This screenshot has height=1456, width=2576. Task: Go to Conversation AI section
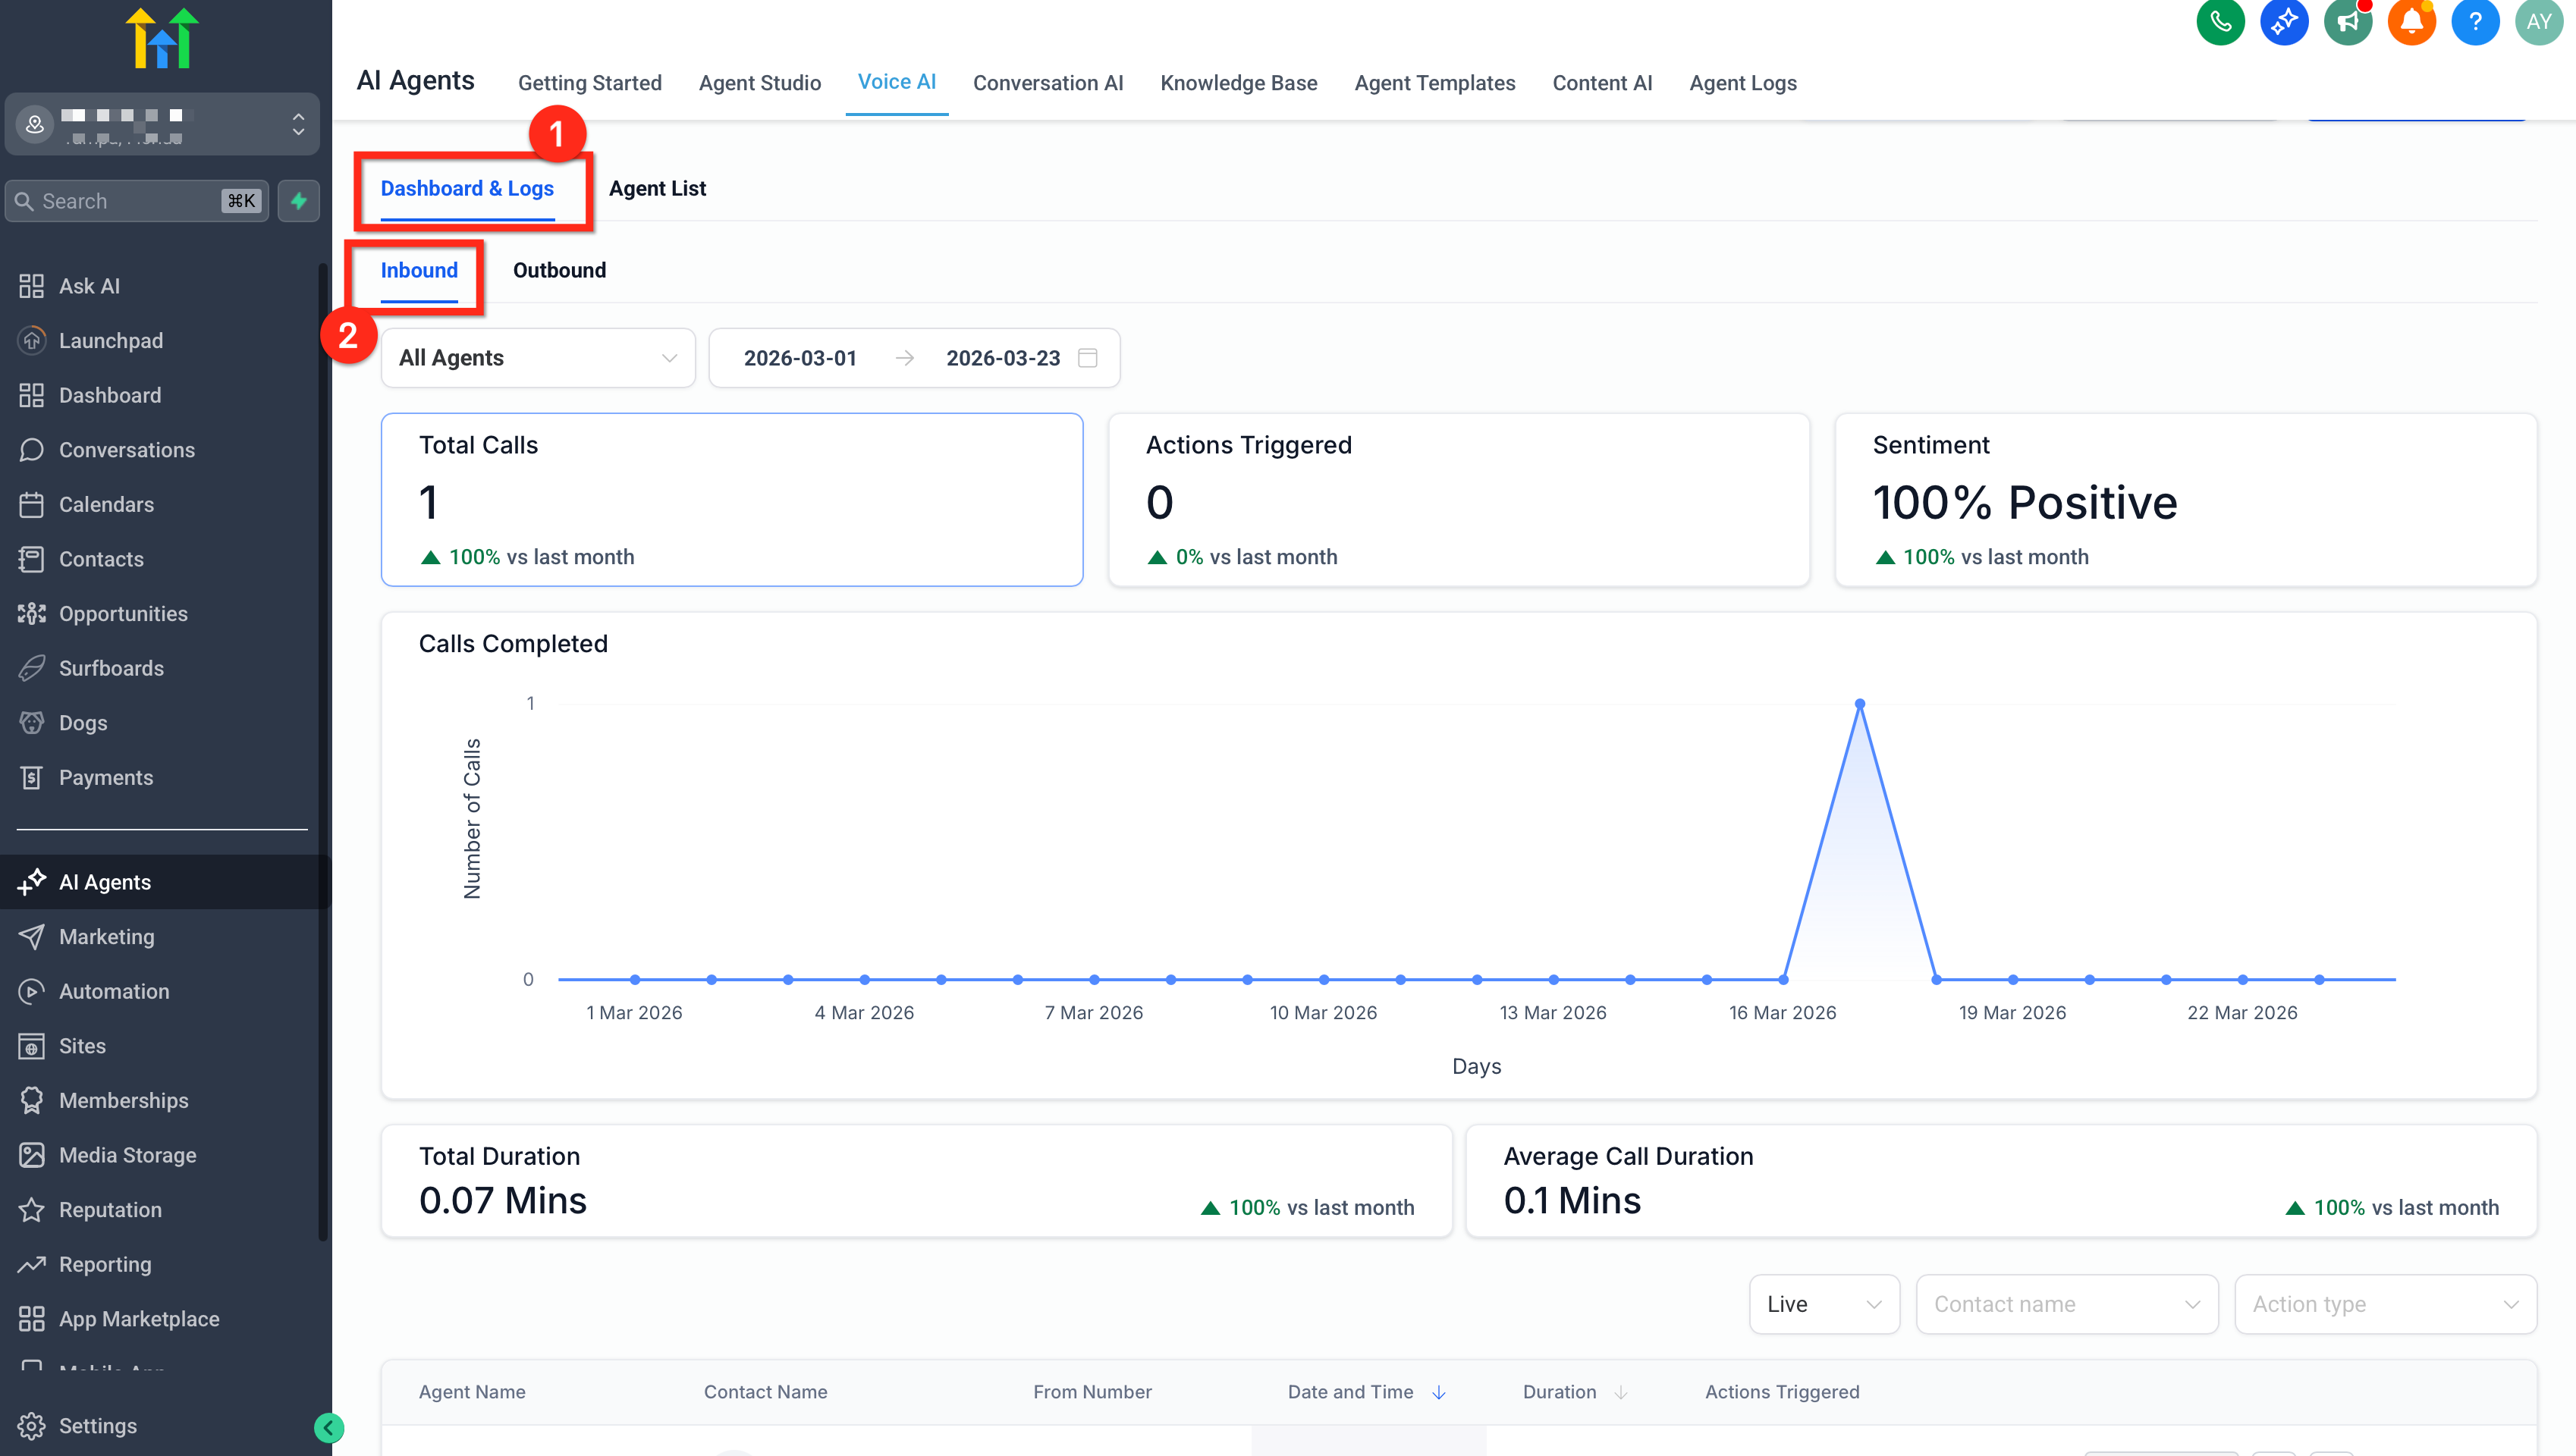click(1047, 83)
